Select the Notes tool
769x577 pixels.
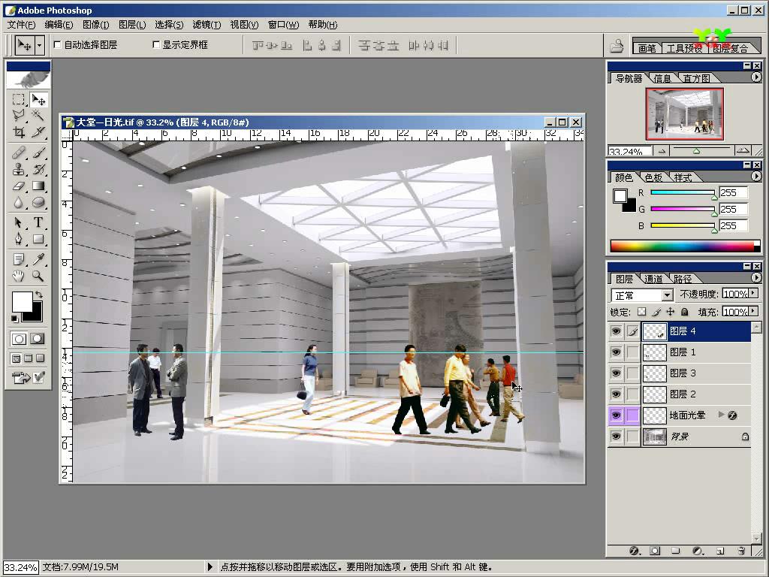pyautogui.click(x=19, y=259)
